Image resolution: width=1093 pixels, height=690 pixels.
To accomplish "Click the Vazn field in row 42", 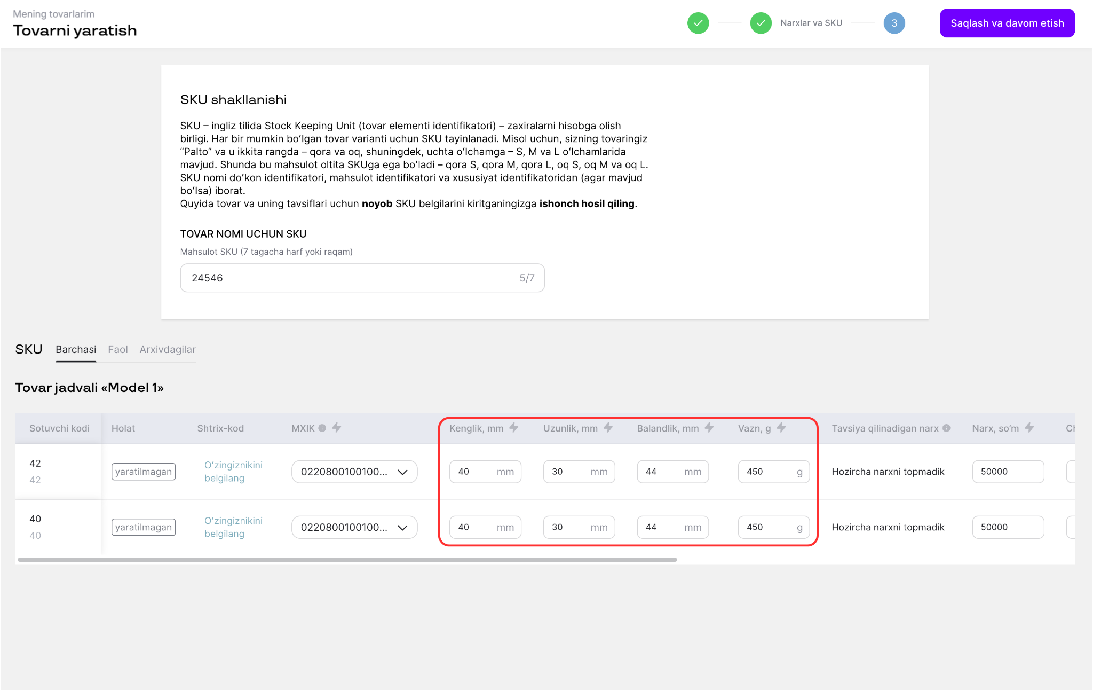I will point(774,472).
